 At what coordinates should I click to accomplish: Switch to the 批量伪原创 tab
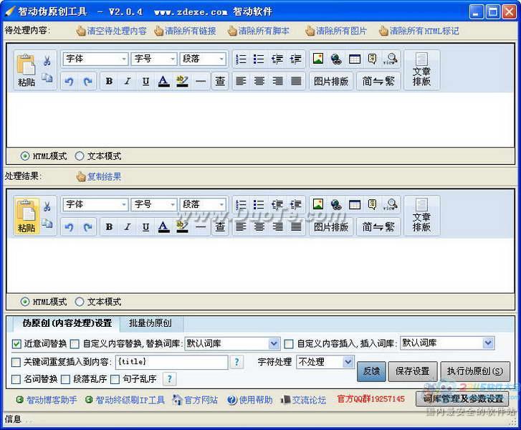pyautogui.click(x=150, y=323)
